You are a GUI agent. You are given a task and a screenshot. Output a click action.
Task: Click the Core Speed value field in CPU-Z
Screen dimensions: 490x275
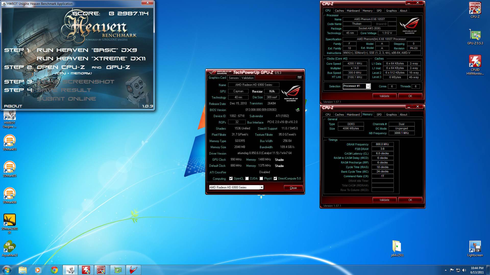pyautogui.click(x=355, y=64)
